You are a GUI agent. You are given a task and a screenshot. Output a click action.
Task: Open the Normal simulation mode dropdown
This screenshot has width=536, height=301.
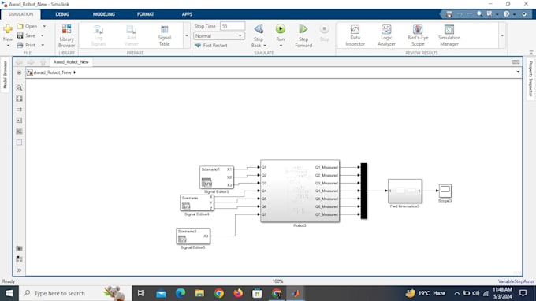219,36
